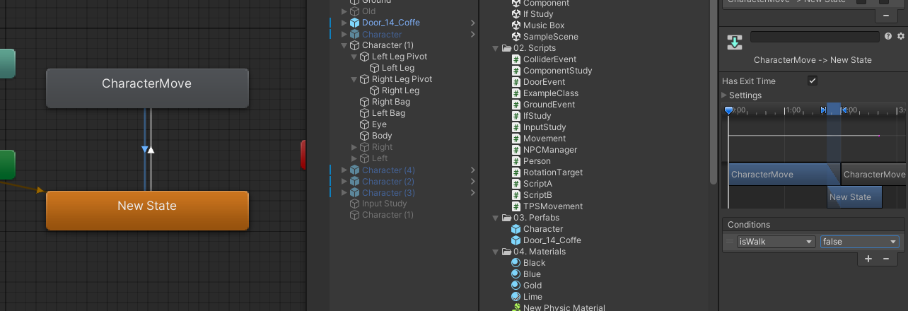
Task: Click the InputStudy script icon
Action: tap(516, 127)
